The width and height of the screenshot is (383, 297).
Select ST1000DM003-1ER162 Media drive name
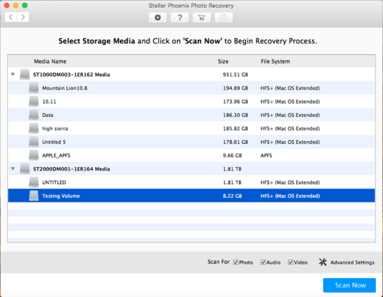tap(71, 74)
